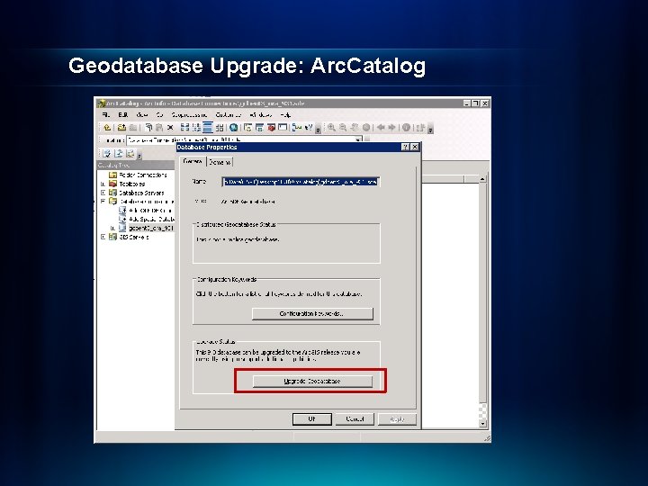Click the Apply button

click(x=397, y=419)
